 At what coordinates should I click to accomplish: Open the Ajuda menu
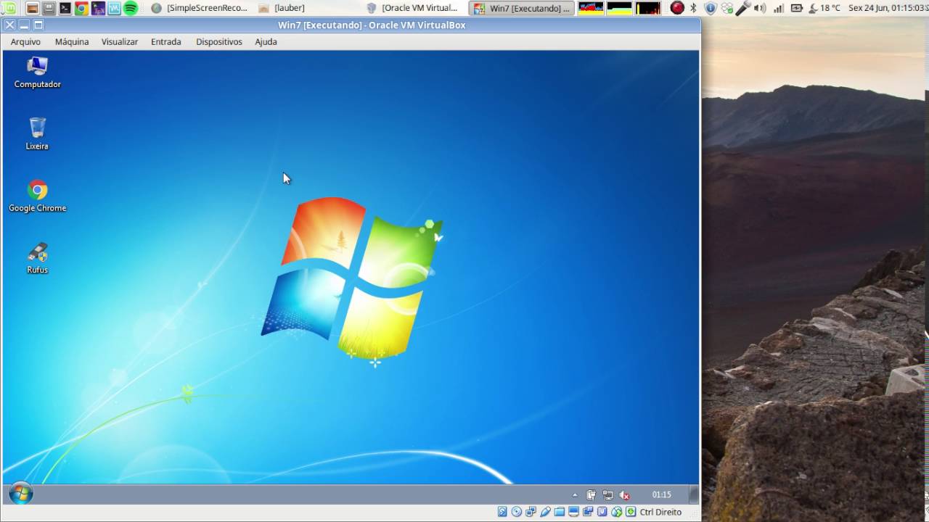coord(266,42)
